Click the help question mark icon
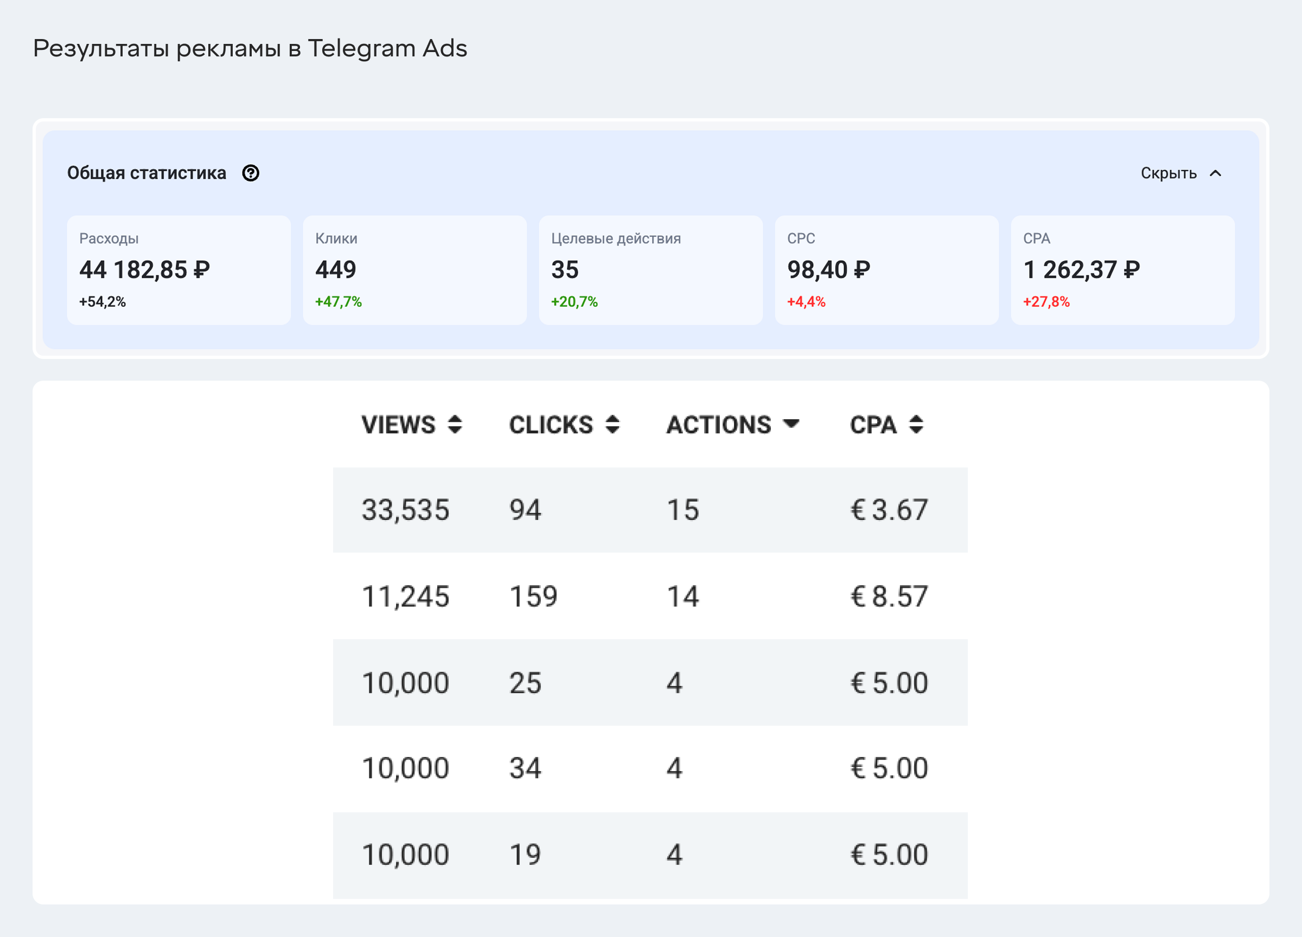1302x937 pixels. tap(250, 173)
